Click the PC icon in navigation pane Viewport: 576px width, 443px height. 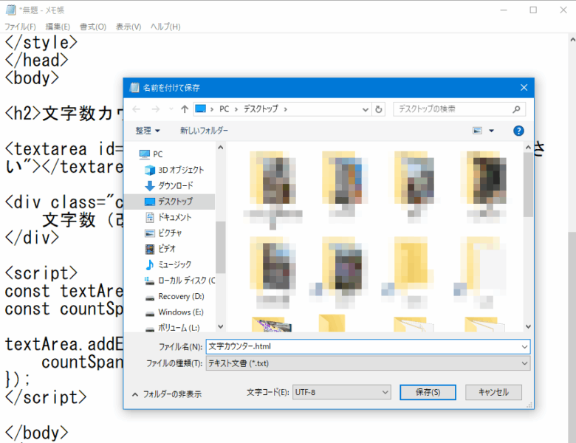(157, 154)
